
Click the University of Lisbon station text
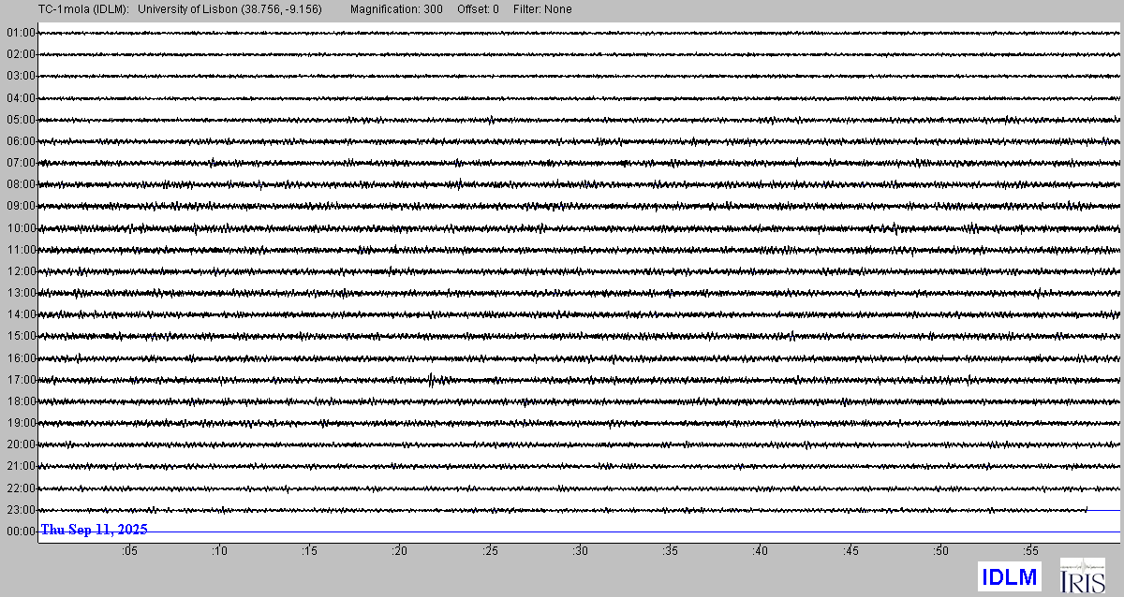(x=238, y=9)
